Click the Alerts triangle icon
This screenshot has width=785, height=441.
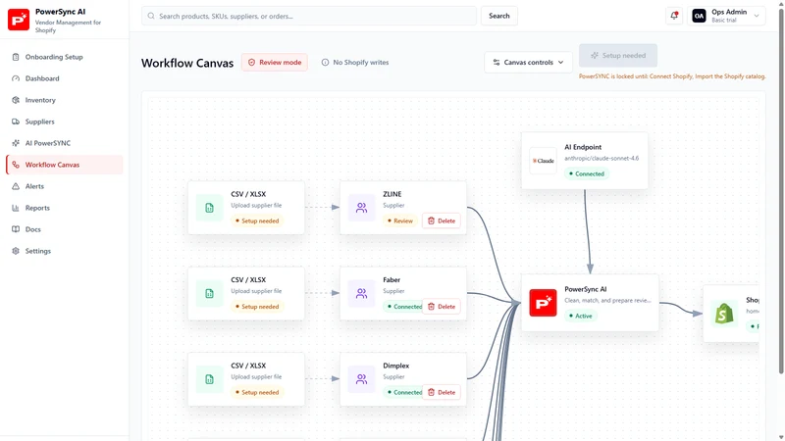tap(16, 186)
